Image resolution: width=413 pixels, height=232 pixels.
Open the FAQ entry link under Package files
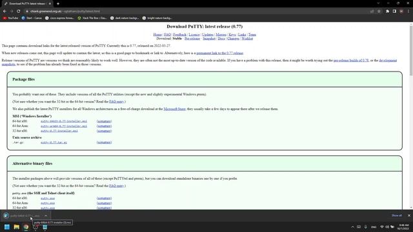pos(116,102)
